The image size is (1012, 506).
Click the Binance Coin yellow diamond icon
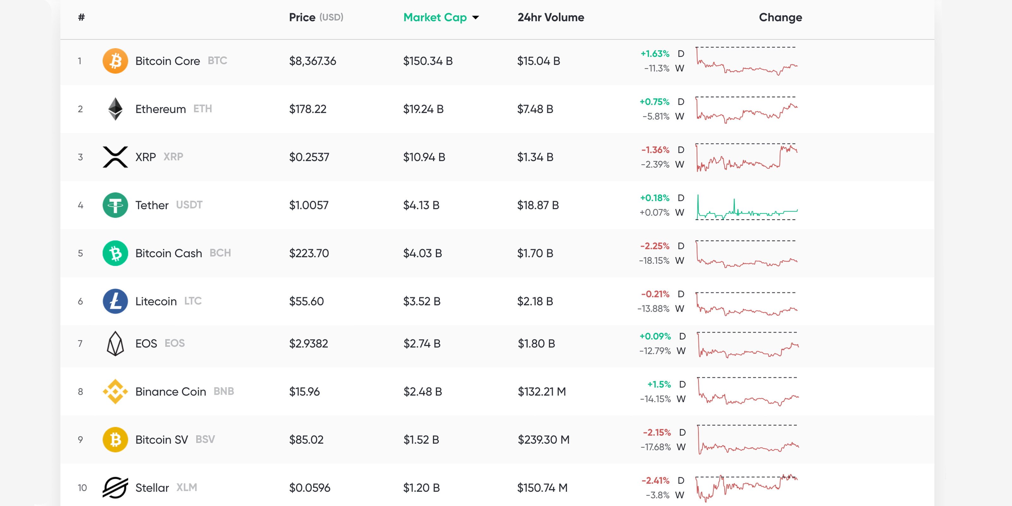115,391
